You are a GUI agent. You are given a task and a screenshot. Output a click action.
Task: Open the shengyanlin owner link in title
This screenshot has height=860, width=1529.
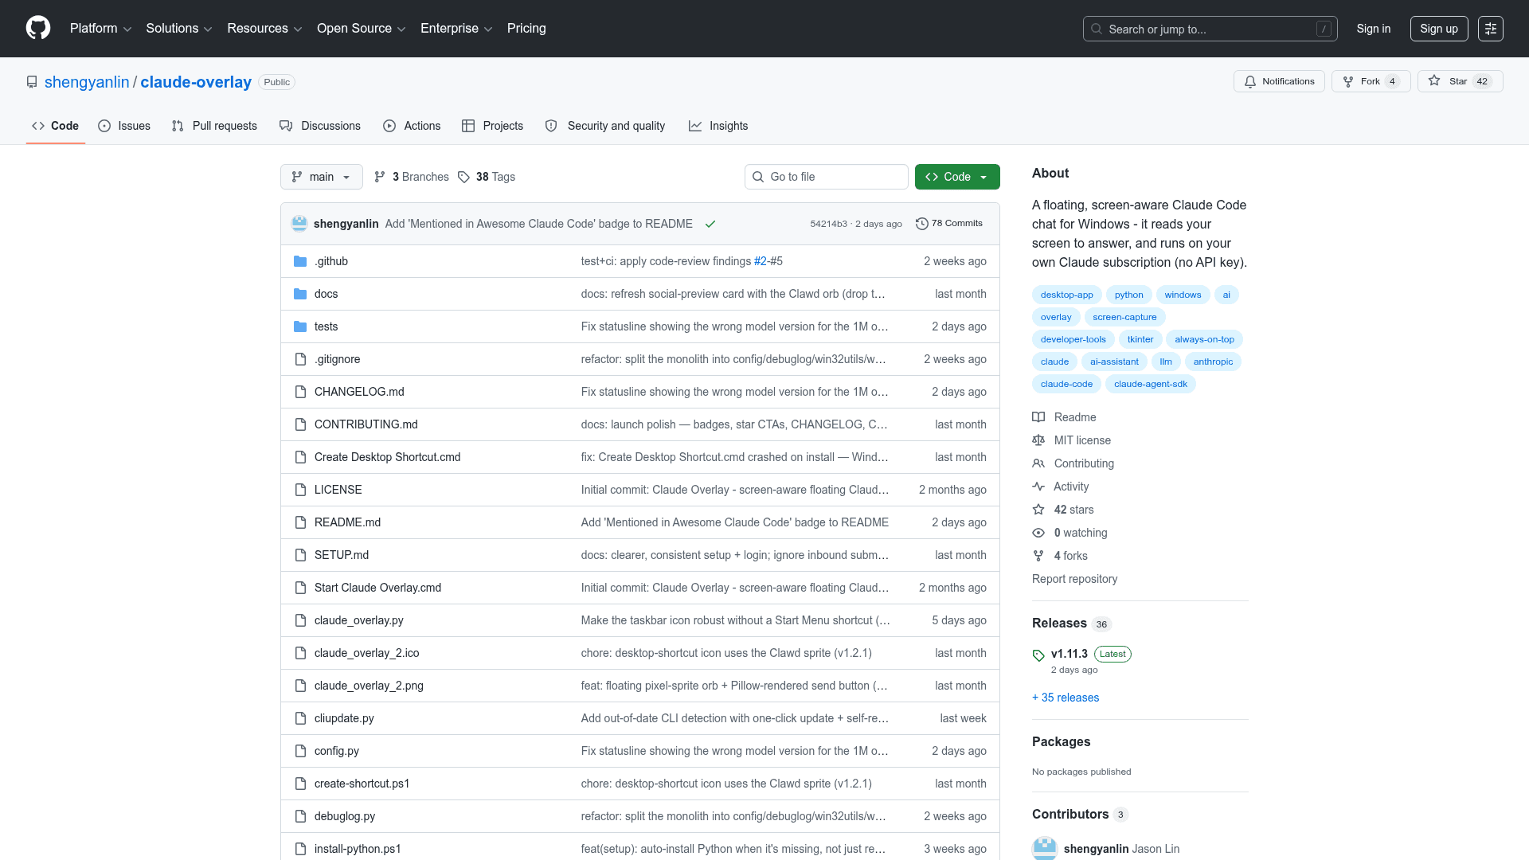coord(87,82)
